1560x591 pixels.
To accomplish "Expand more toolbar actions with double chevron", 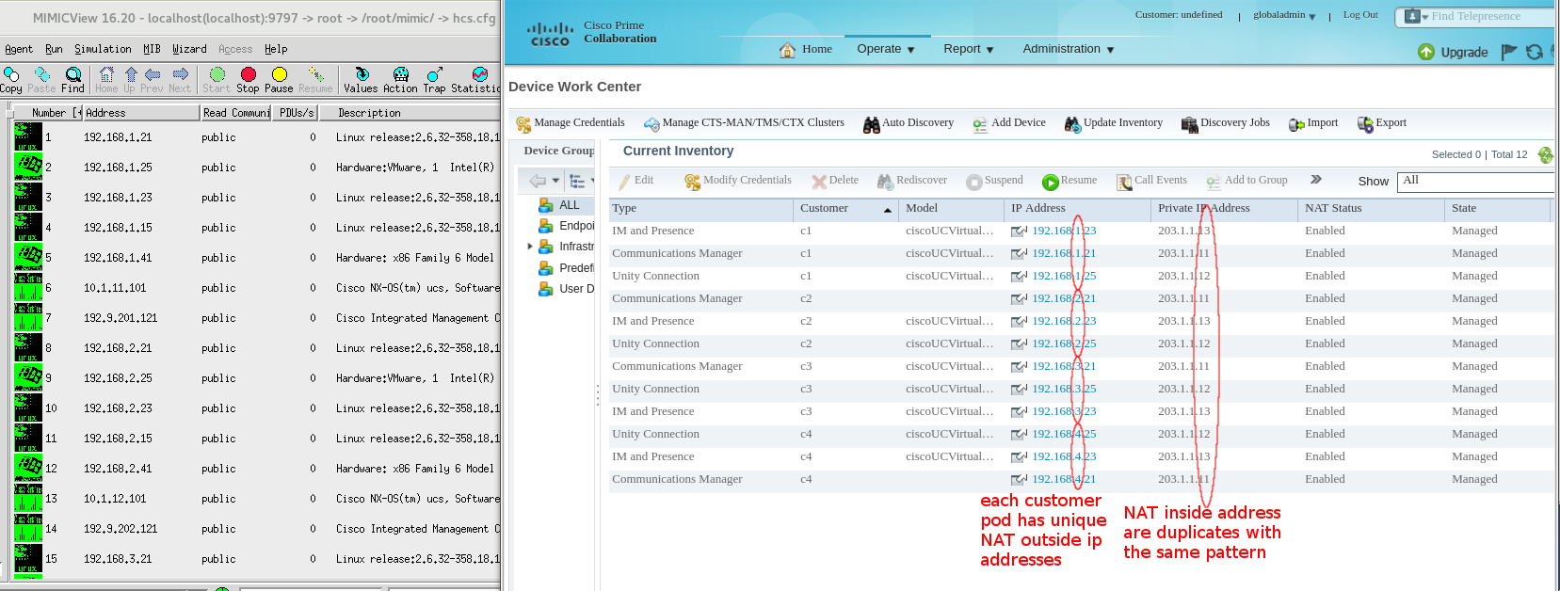I will (1316, 180).
